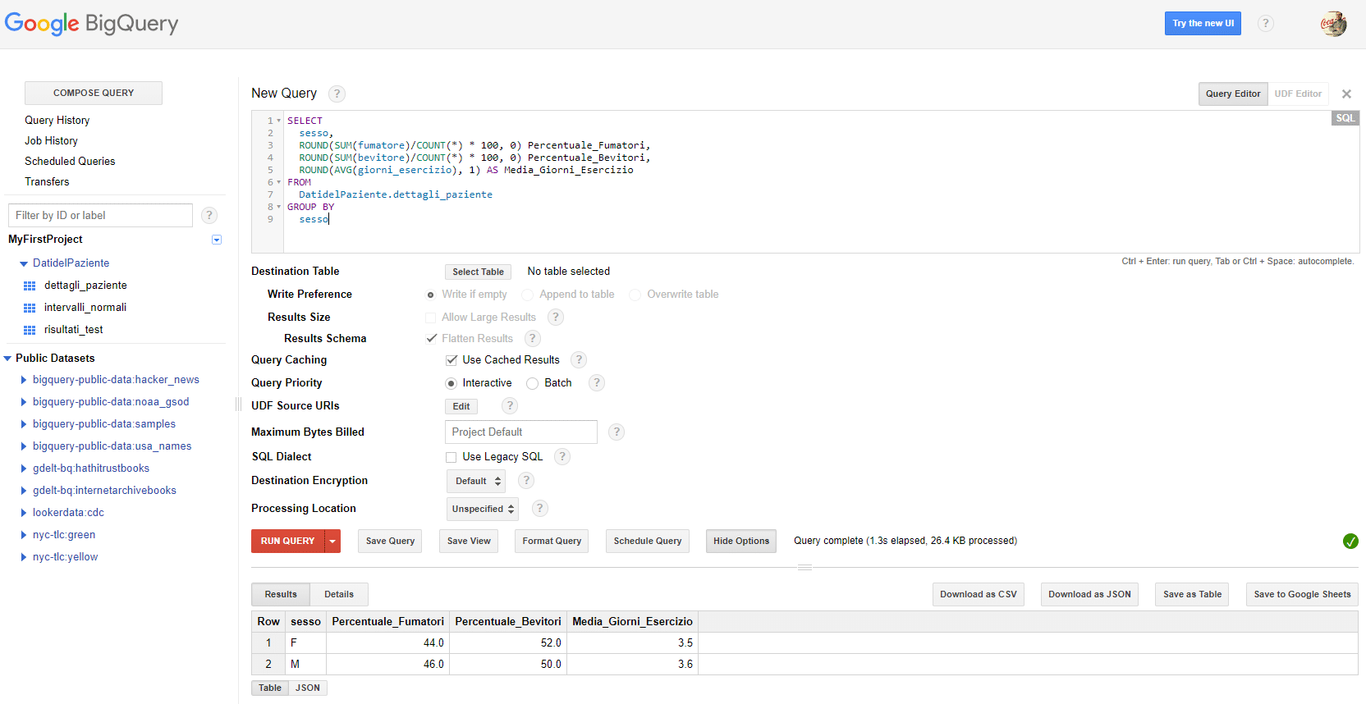Open Query History link

click(57, 120)
